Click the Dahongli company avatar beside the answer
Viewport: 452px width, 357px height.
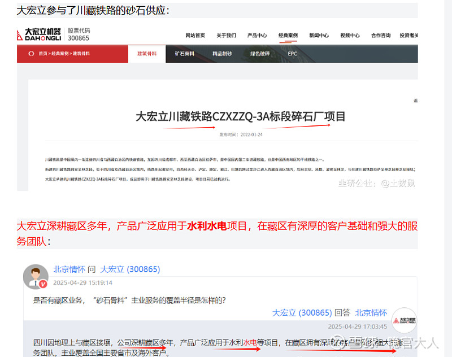pyautogui.click(x=404, y=320)
